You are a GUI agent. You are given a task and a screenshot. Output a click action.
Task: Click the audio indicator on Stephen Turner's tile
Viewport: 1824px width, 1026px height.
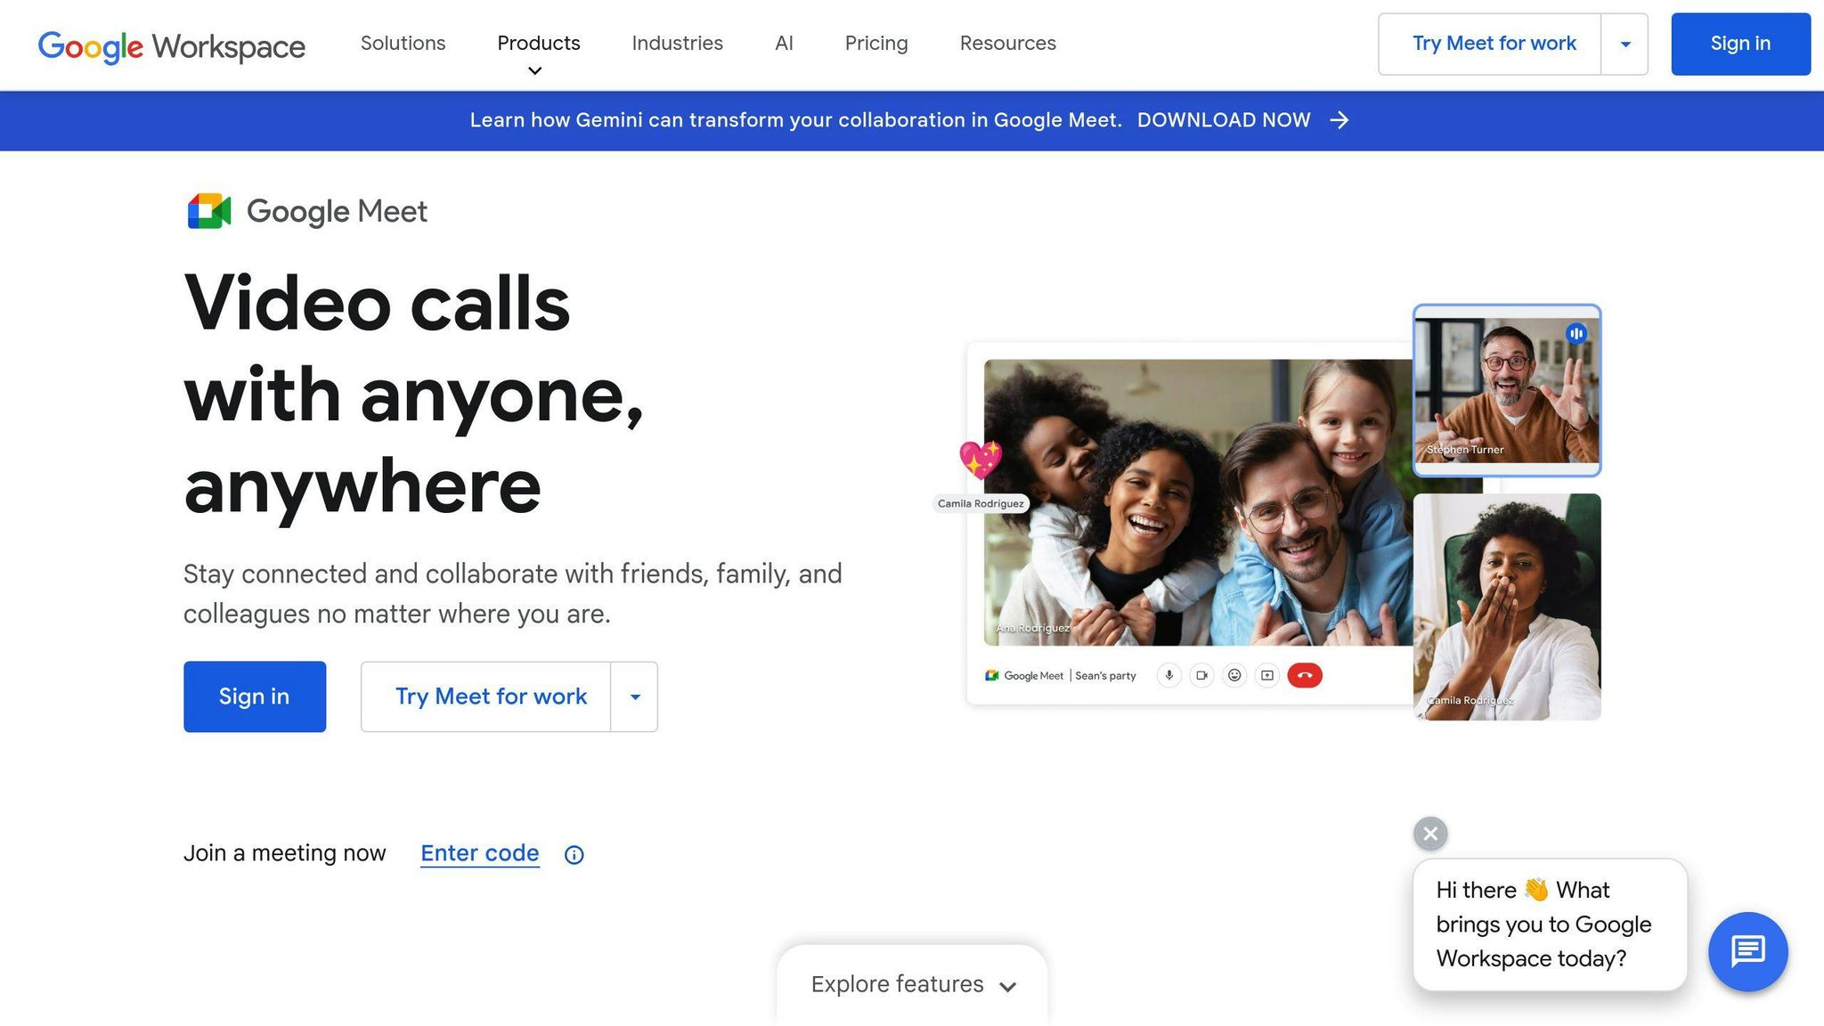1577,332
